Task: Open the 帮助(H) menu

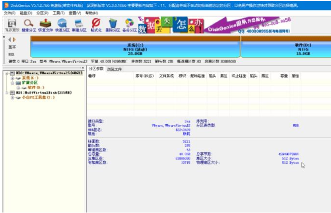Action: coord(92,13)
